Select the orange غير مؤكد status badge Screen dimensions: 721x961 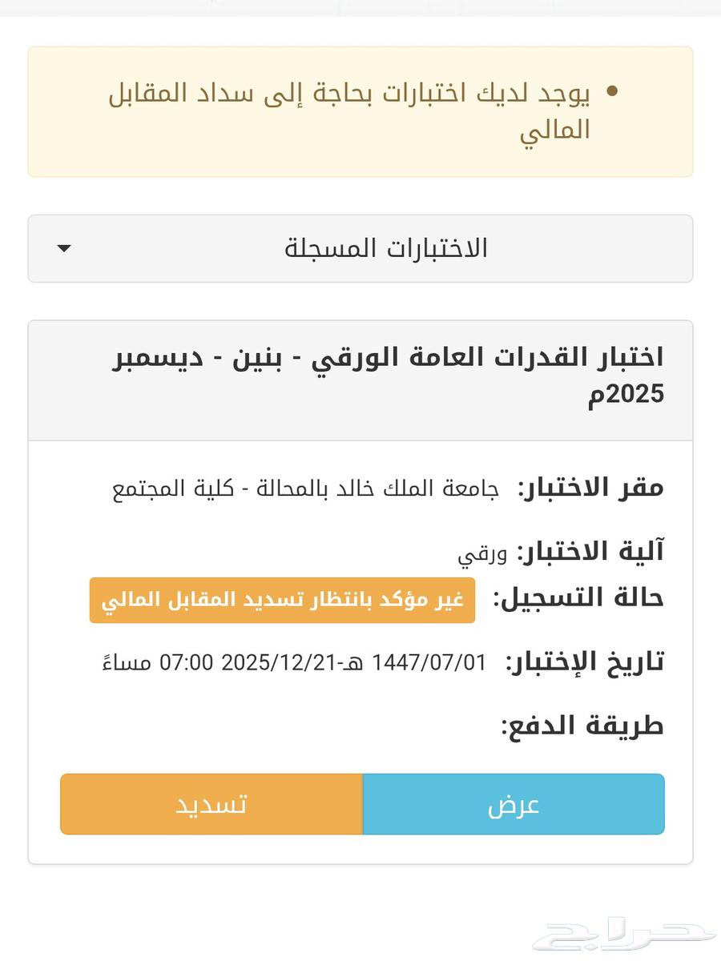pos(282,600)
